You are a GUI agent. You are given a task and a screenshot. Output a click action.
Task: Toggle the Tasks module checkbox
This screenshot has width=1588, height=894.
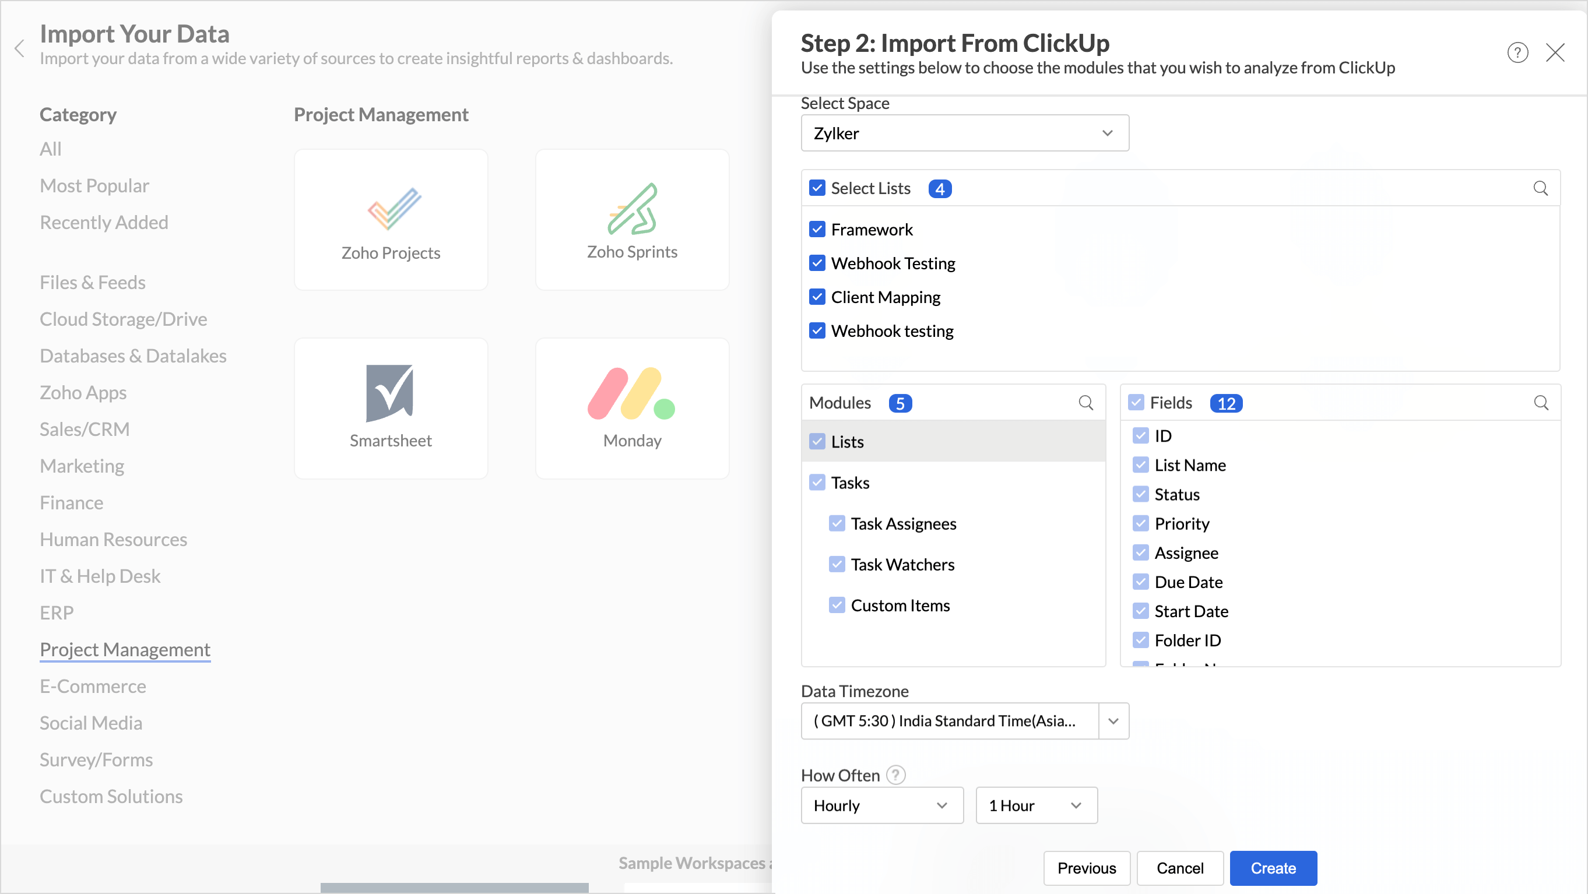817,483
